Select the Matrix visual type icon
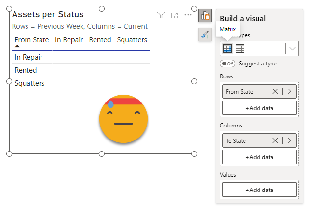The height and width of the screenshot is (216, 312). (x=227, y=49)
